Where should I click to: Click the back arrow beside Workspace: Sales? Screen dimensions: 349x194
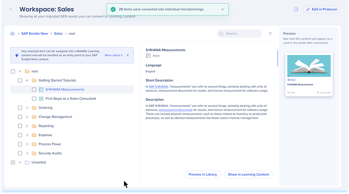tap(11, 9)
